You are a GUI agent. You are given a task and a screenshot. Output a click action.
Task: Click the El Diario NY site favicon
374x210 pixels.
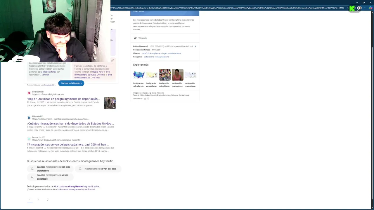29,118
